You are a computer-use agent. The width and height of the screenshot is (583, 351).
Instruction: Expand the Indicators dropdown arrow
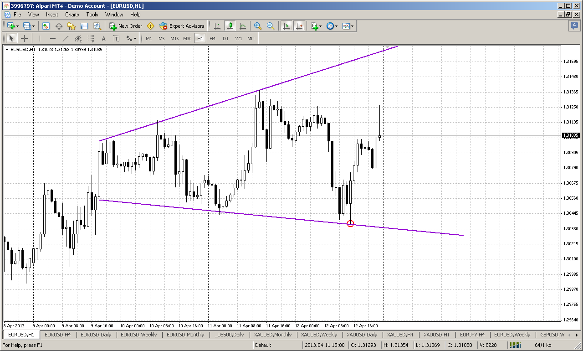(321, 26)
